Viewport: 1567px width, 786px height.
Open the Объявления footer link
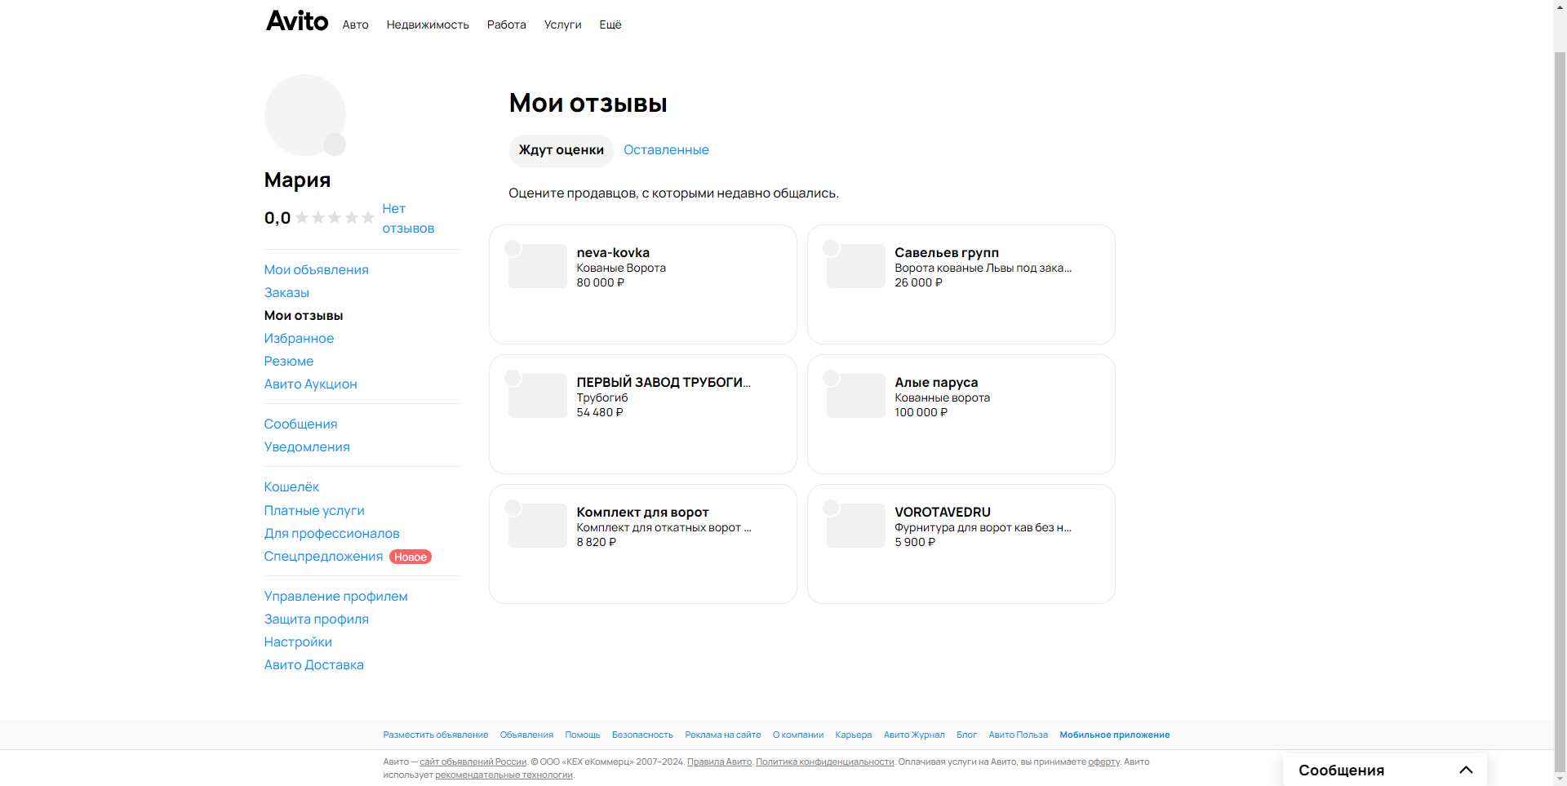(526, 735)
